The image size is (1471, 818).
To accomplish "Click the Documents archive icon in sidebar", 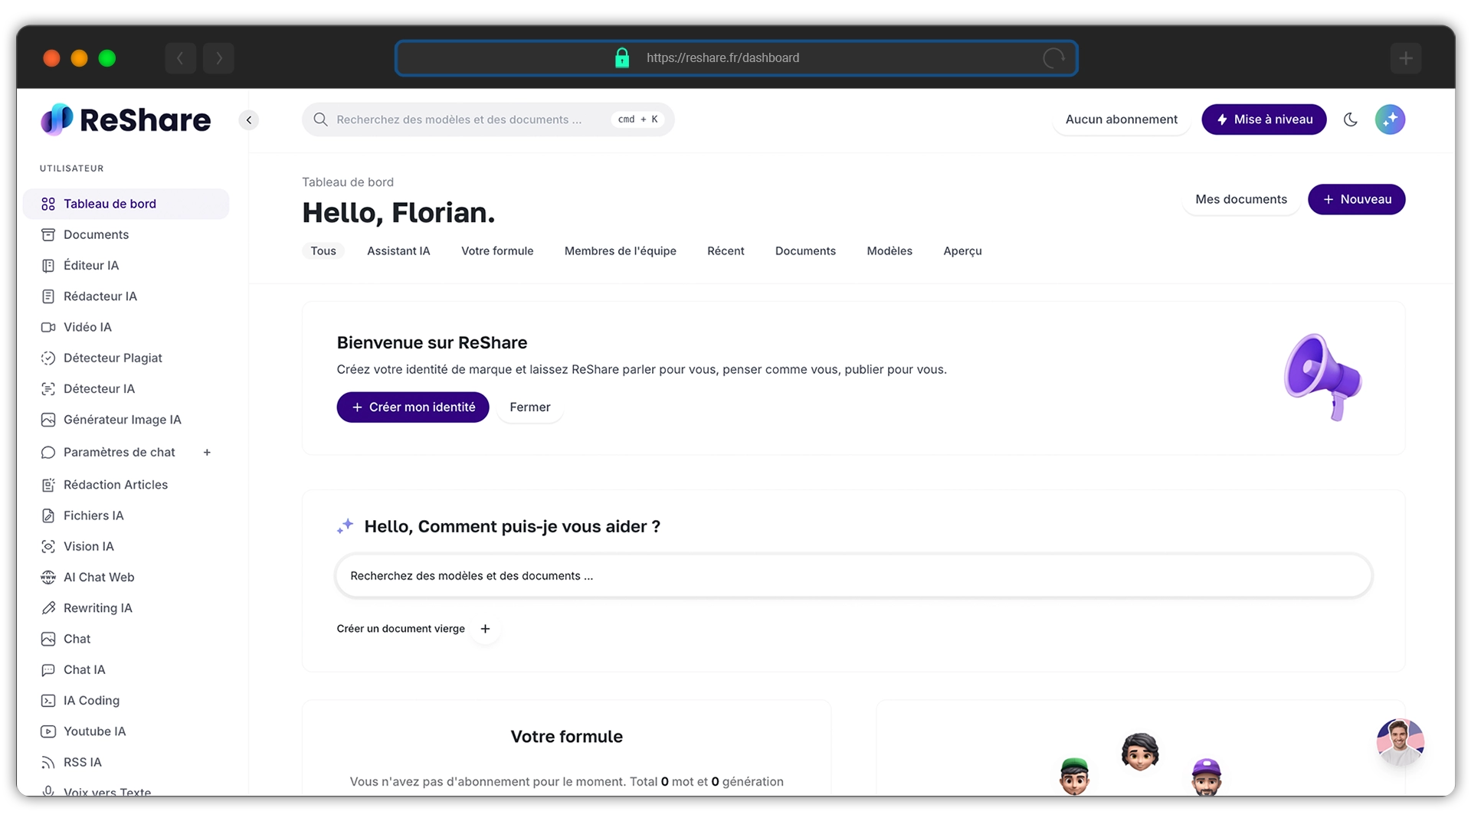I will point(48,234).
